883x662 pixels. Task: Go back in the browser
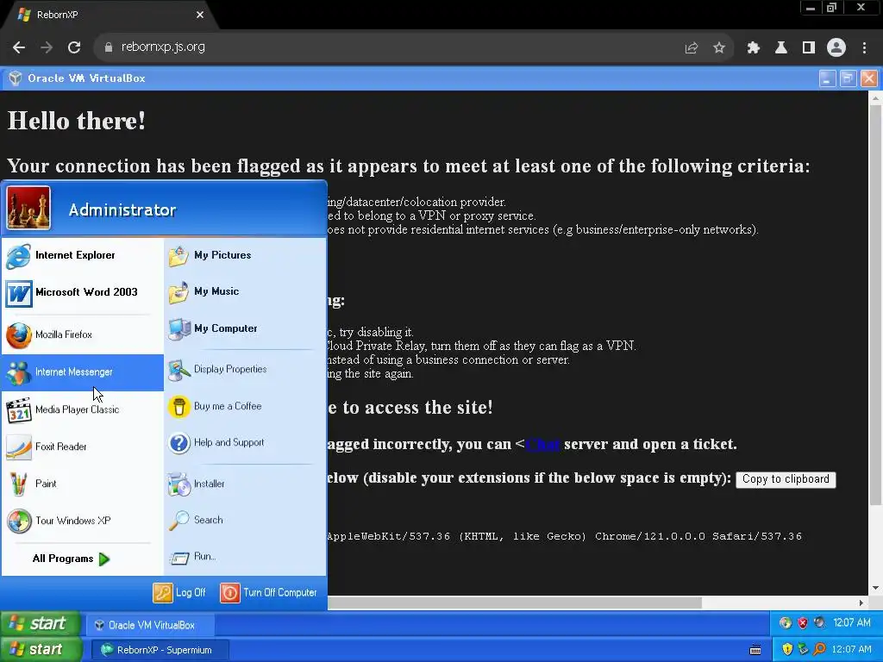click(x=19, y=47)
